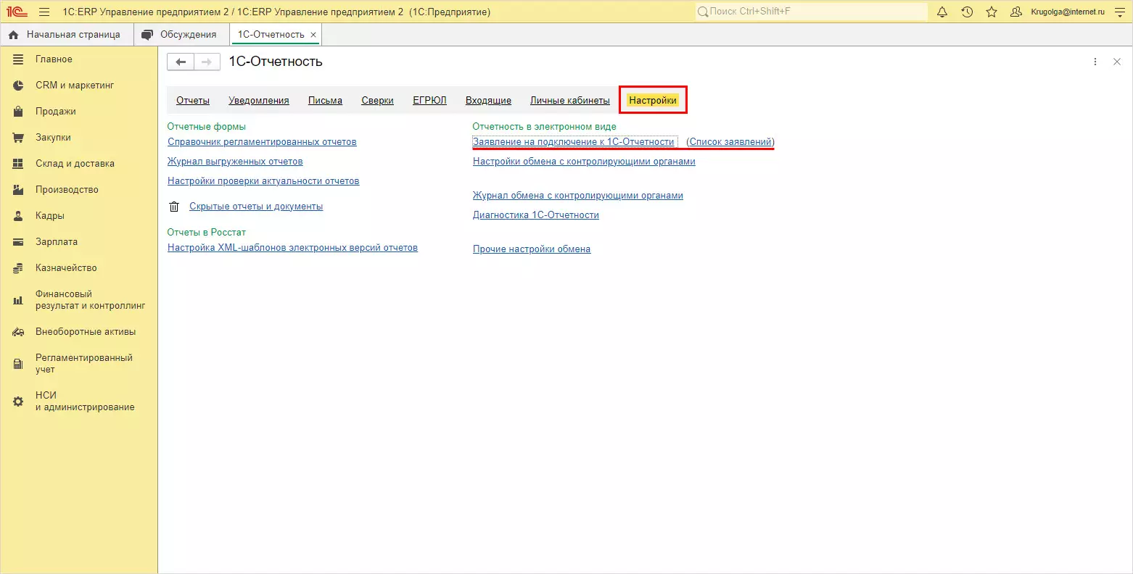Open Прочие настройки обмена link

point(532,249)
